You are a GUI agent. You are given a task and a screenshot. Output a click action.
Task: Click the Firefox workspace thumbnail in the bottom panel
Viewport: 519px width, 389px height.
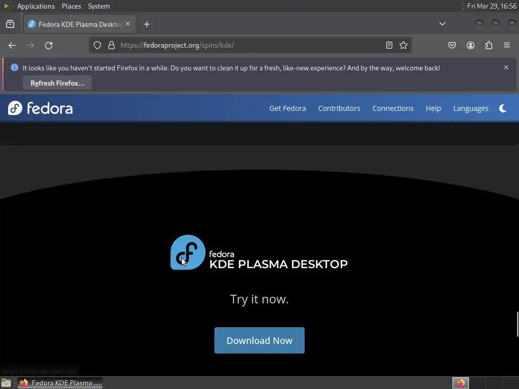coord(460,383)
